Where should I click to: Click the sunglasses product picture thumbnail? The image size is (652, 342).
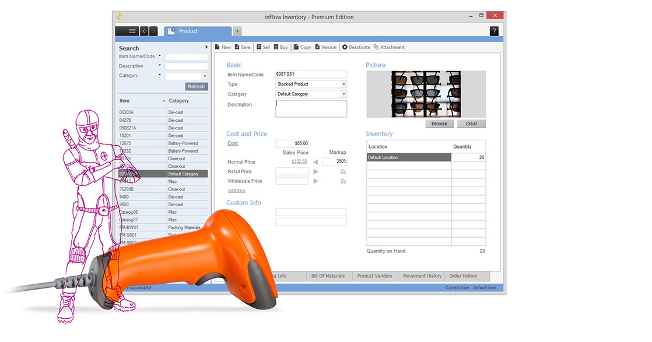click(426, 94)
